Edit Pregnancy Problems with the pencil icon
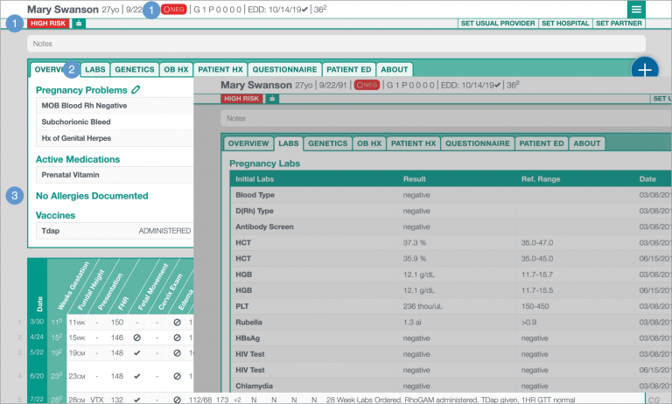The height and width of the screenshot is (404, 672). coord(136,89)
